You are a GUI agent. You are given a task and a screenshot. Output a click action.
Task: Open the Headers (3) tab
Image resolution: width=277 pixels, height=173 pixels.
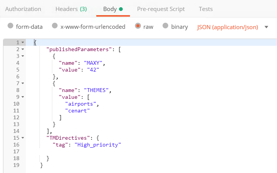(x=71, y=9)
